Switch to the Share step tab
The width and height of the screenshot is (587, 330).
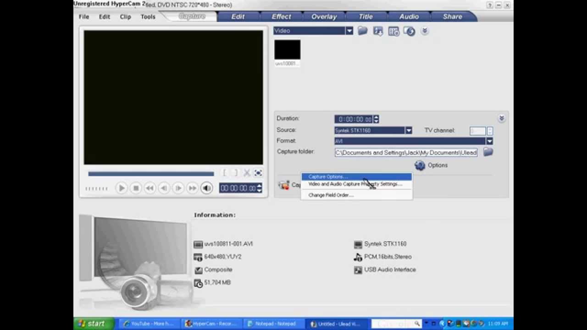452,16
